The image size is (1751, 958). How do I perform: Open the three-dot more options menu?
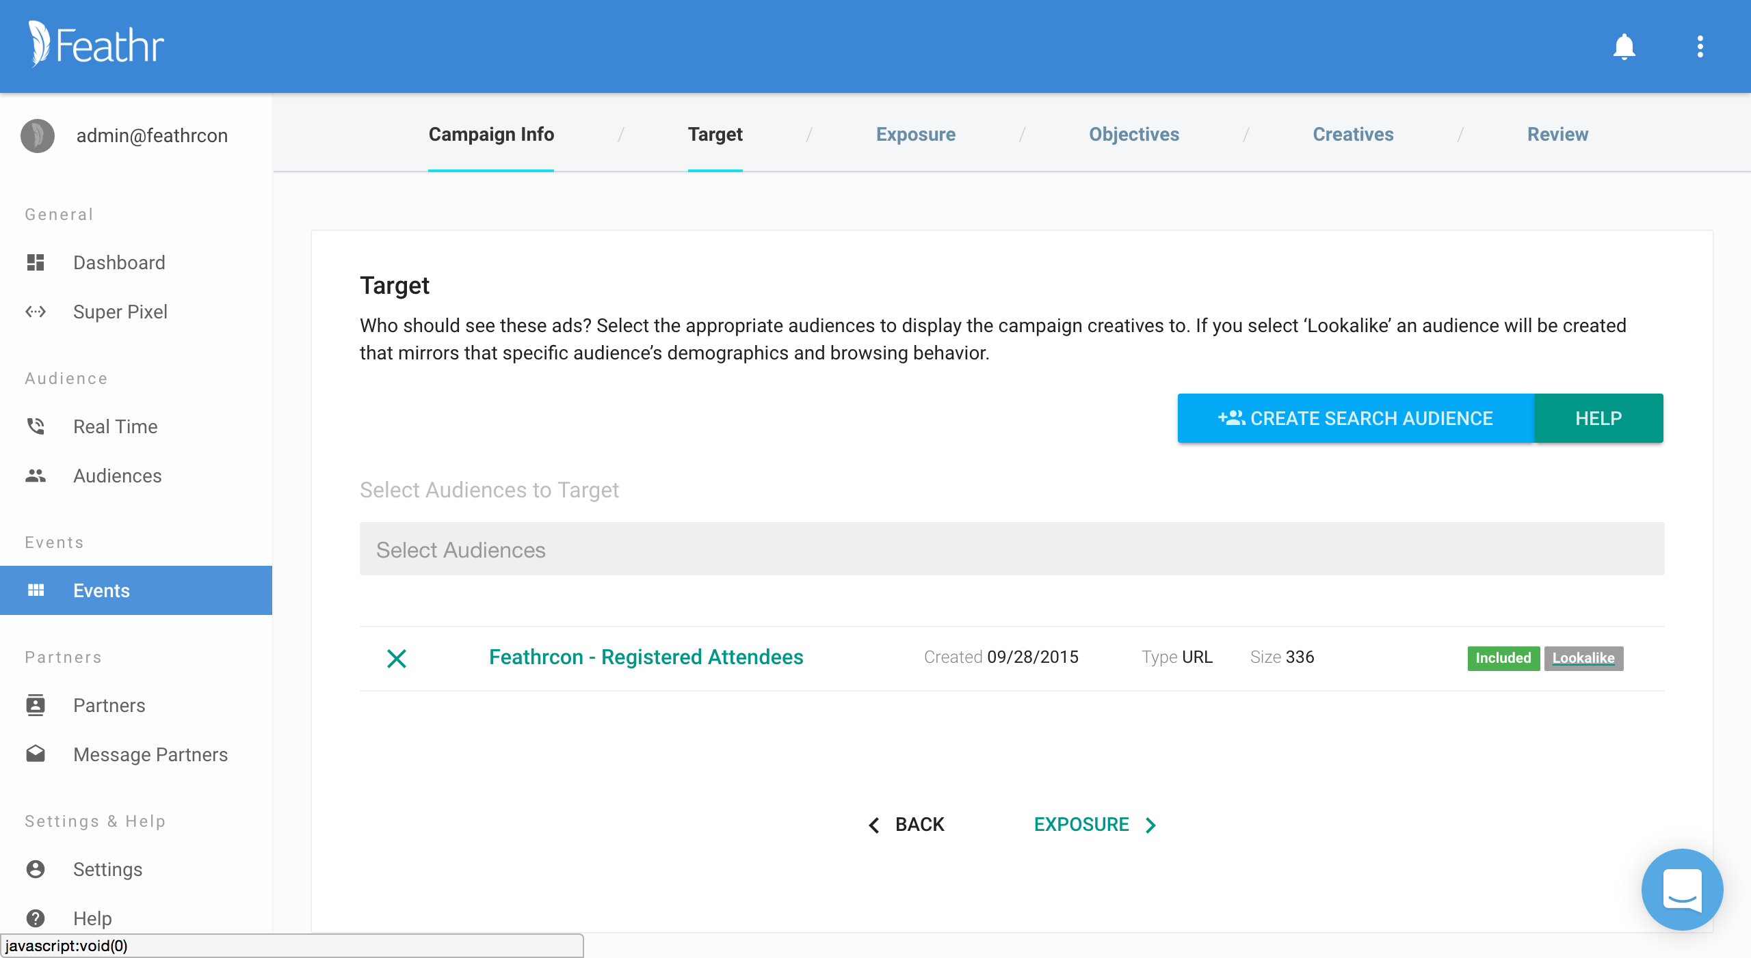coord(1700,46)
